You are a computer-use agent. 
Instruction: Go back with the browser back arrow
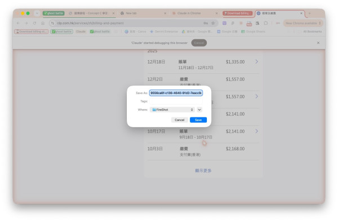coord(18,23)
